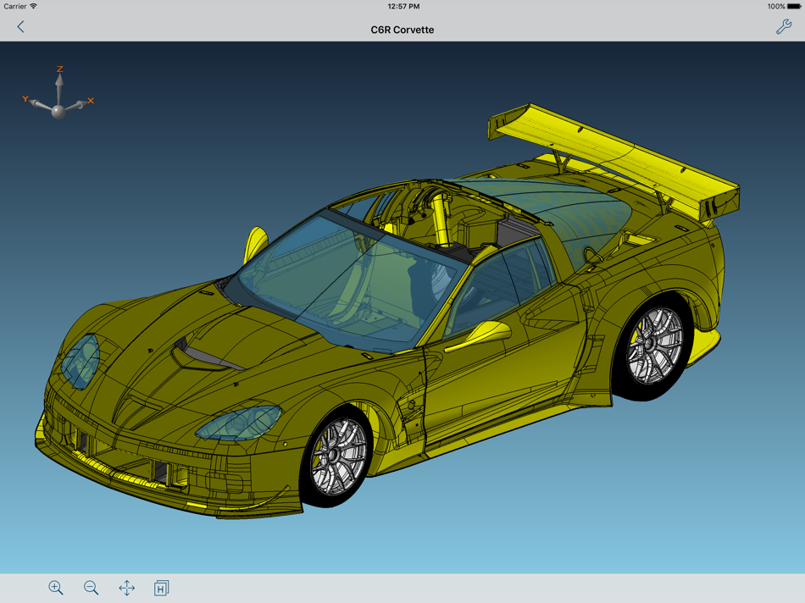
Task: Go back using the back arrow
Action: [20, 27]
